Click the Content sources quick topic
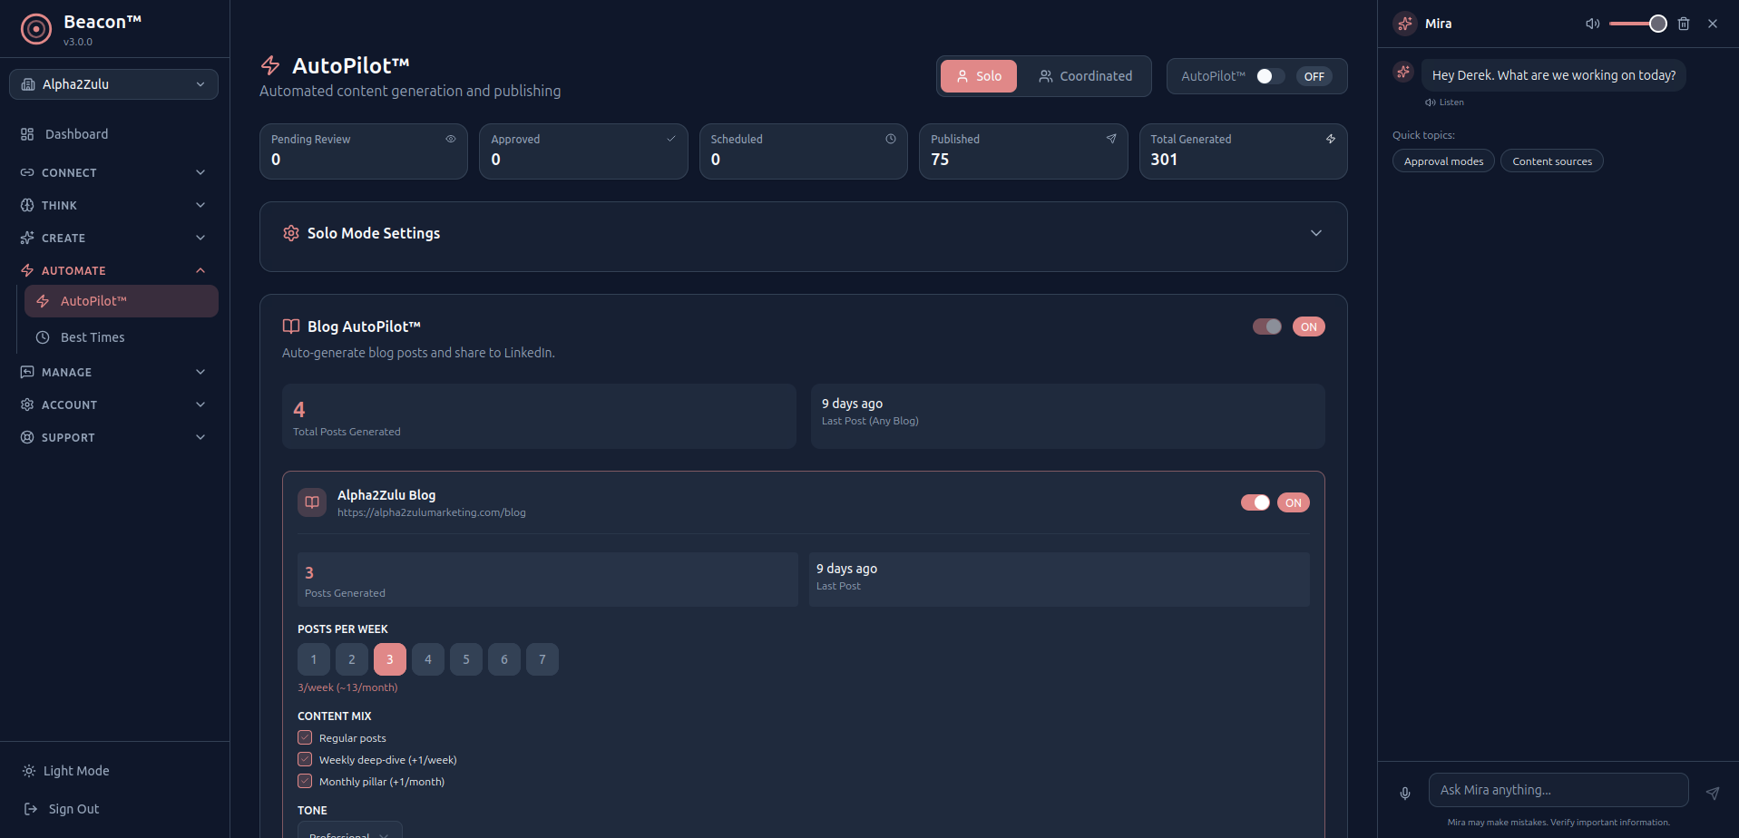 coord(1552,161)
